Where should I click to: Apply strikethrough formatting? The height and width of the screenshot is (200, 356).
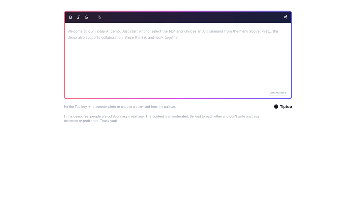[x=86, y=17]
